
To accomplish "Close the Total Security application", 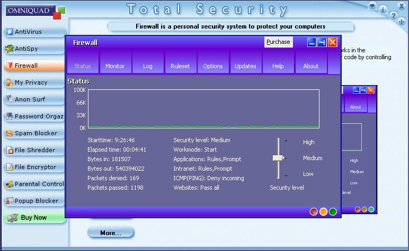I will click(x=402, y=6).
